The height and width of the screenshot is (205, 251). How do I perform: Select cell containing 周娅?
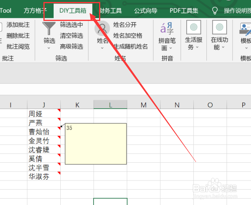tap(44, 114)
